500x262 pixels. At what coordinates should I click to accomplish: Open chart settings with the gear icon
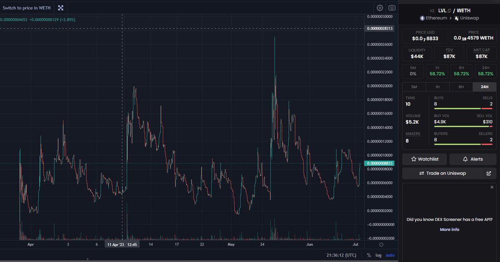380,7
